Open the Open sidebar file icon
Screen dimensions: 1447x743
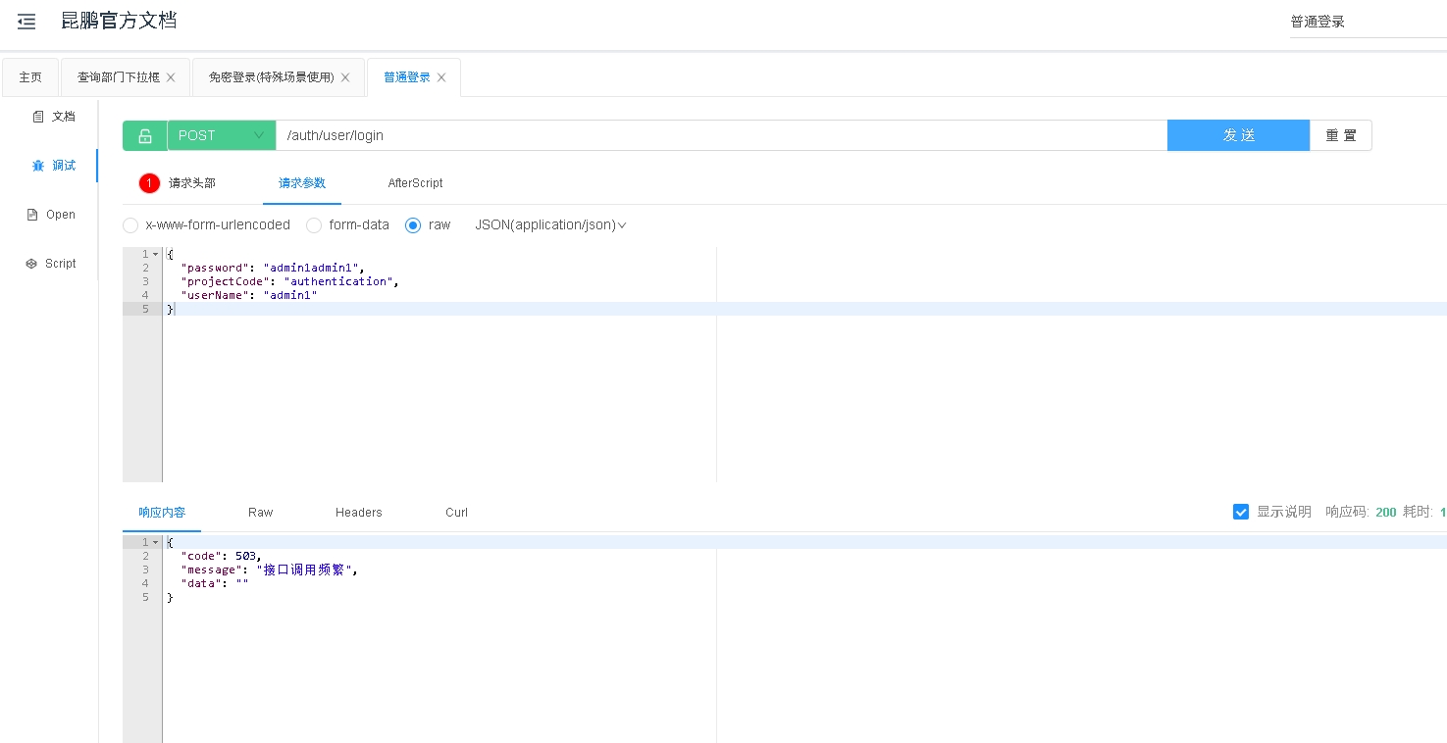pos(32,215)
